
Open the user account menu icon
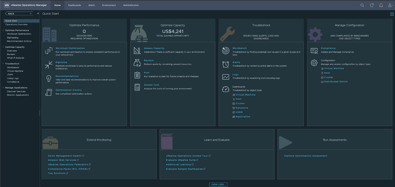click(x=390, y=5)
